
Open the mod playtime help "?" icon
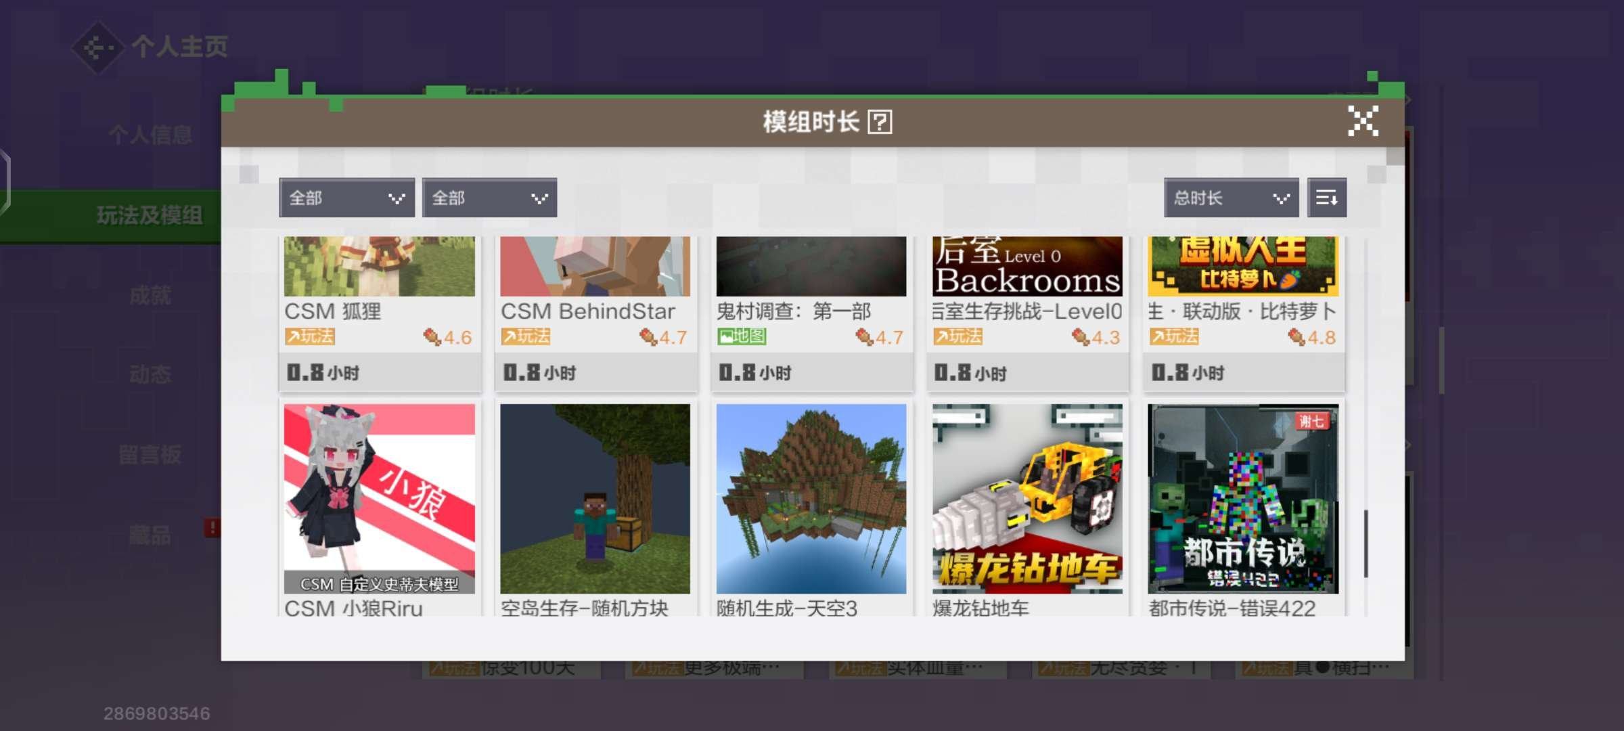coord(879,121)
